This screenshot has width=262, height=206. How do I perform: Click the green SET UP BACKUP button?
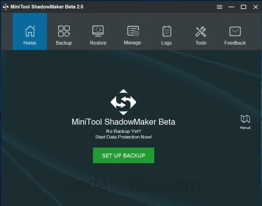point(124,155)
